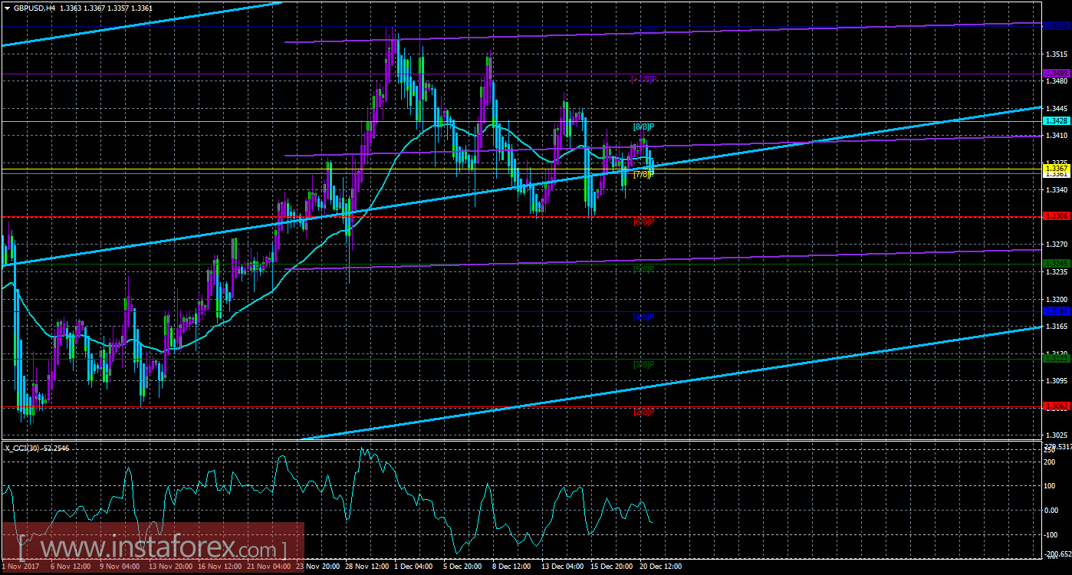Click the CCI scale value -100

(x=1052, y=534)
